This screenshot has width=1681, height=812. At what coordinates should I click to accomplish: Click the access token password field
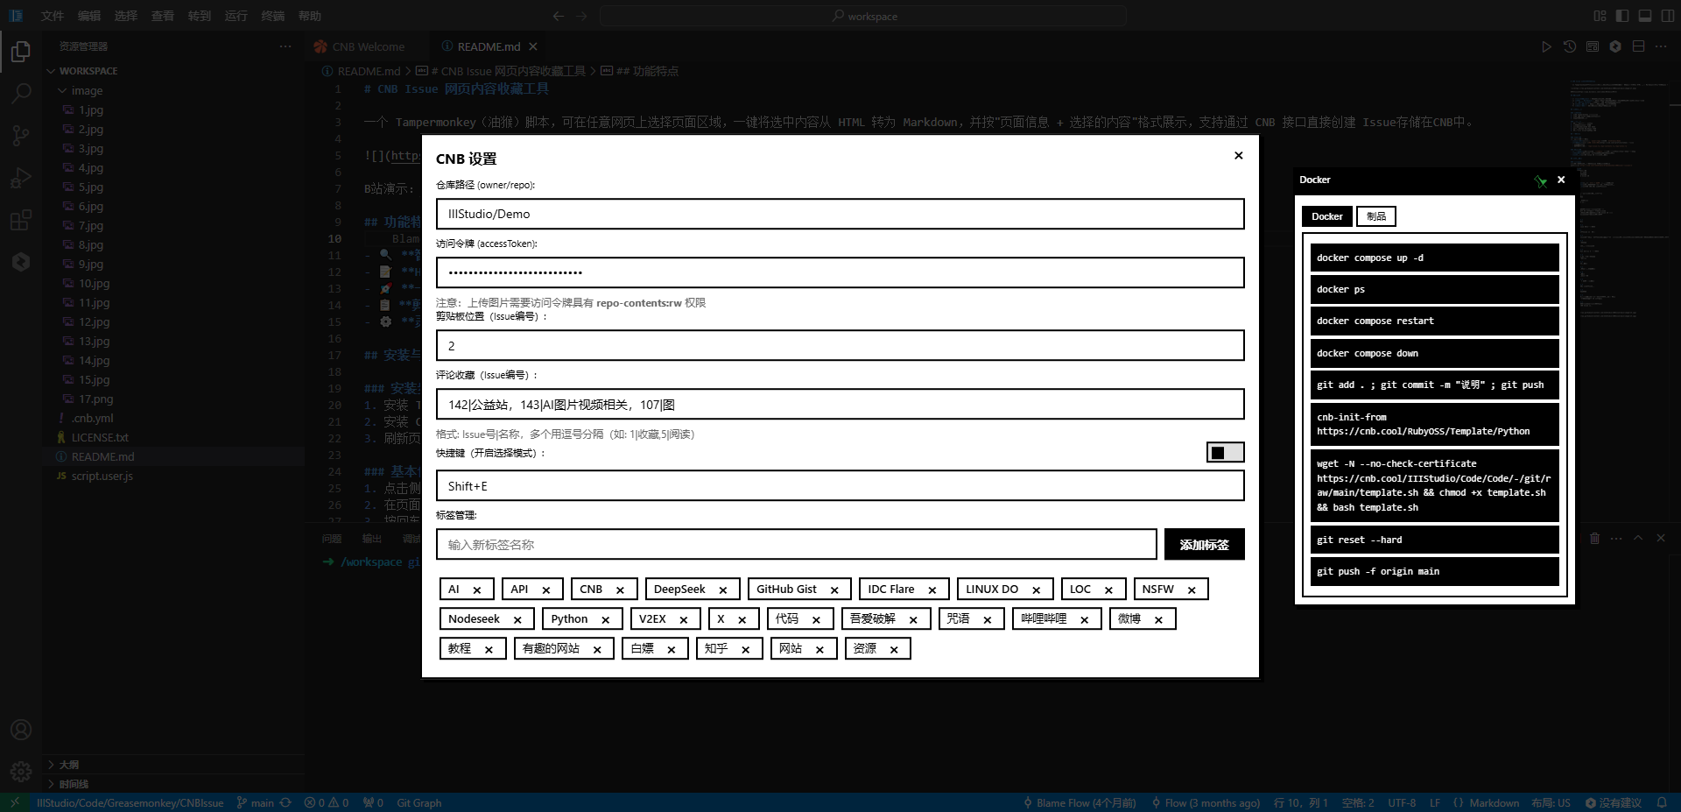840,272
